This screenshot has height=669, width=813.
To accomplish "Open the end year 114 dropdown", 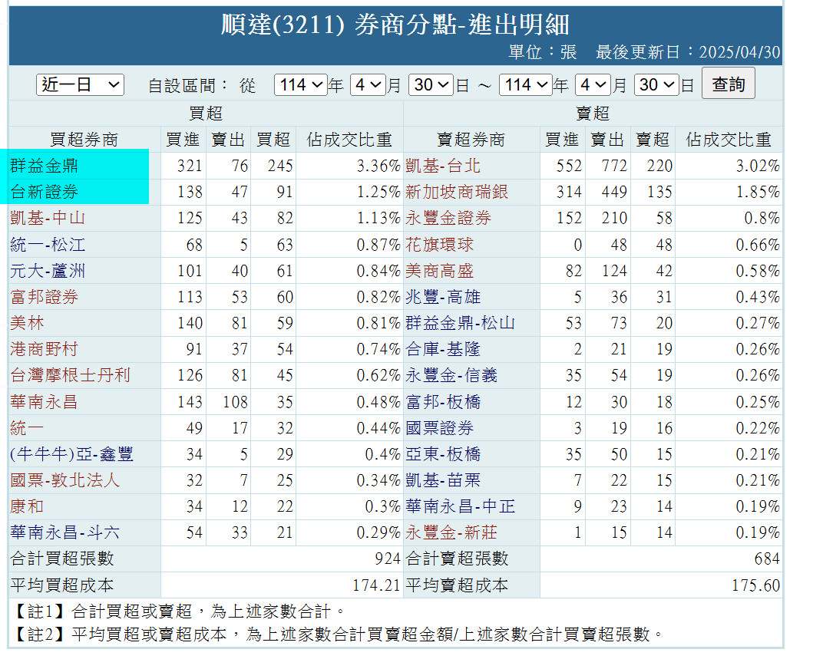I will [x=525, y=84].
